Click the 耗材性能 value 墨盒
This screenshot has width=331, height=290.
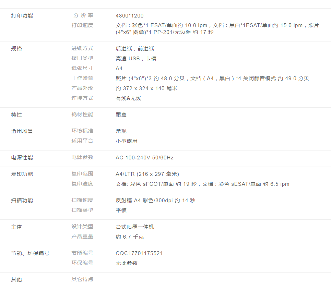point(121,115)
